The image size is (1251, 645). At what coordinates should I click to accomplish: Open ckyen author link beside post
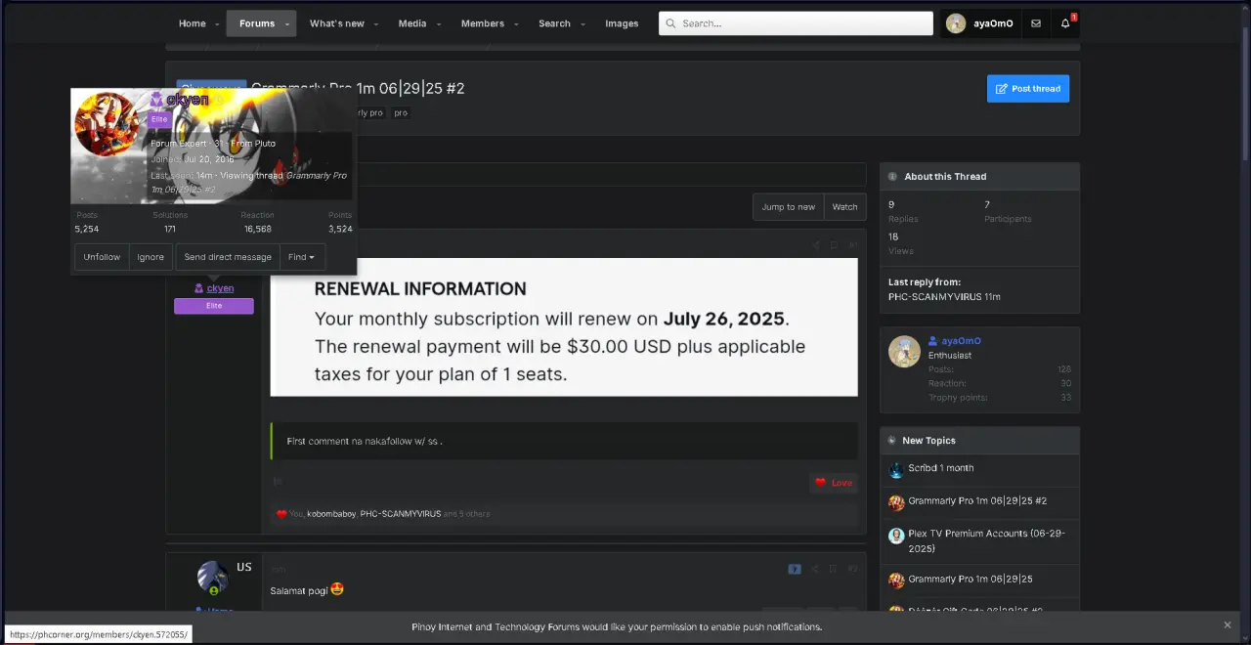tap(220, 288)
